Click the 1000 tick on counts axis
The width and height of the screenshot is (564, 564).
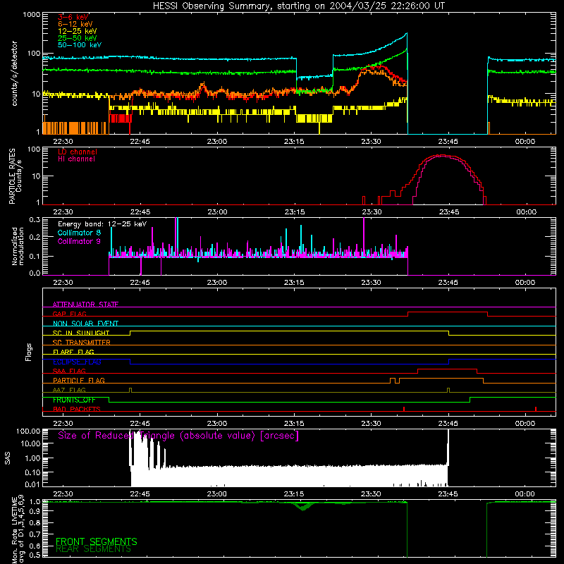(32, 15)
